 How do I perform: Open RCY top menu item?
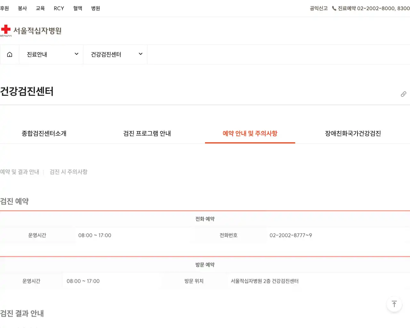click(59, 8)
